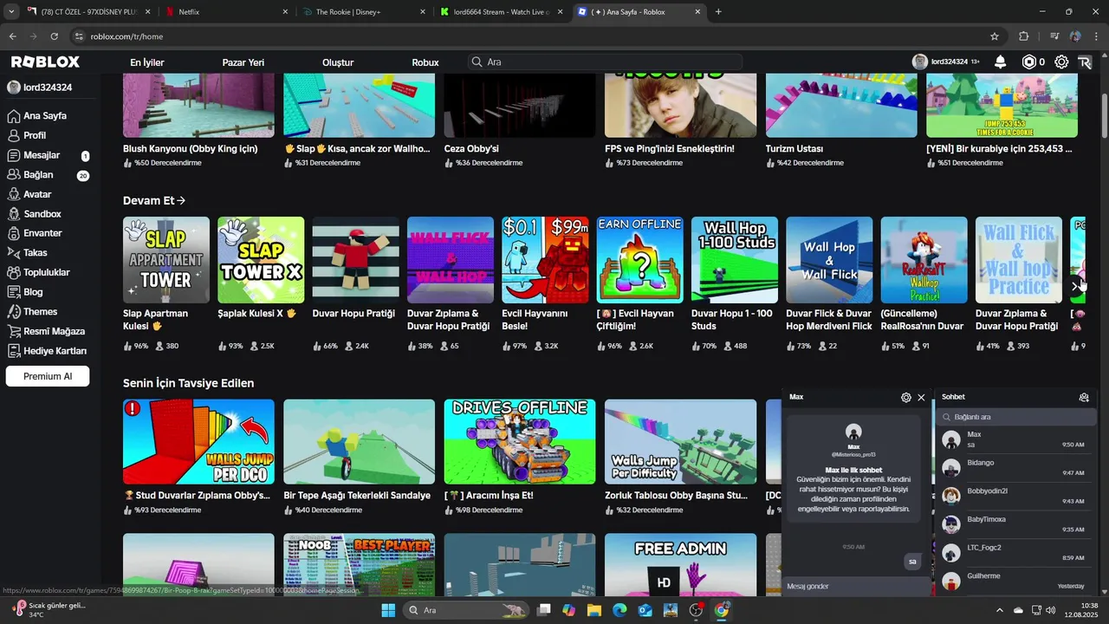
Task: Open the tab search dropdown in Chrome
Action: (x=11, y=12)
